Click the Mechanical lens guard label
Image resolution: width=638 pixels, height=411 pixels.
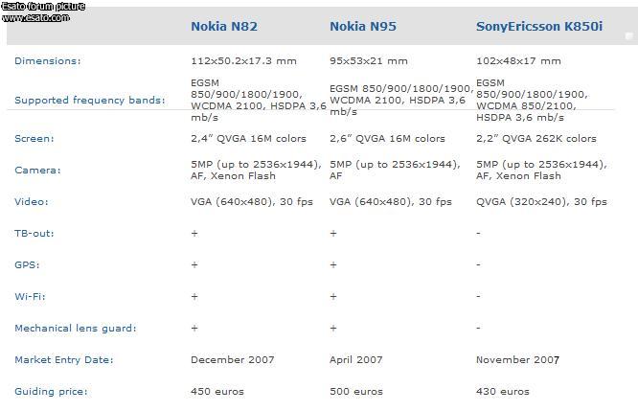[76, 328]
